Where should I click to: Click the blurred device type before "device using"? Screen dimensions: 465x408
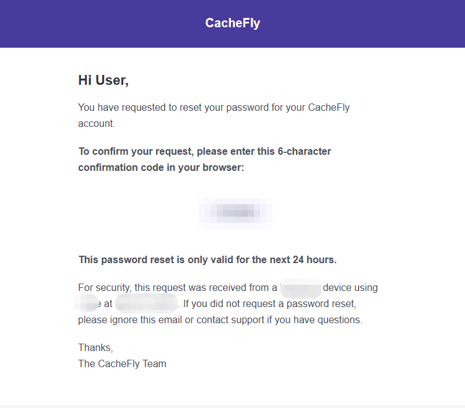point(301,288)
